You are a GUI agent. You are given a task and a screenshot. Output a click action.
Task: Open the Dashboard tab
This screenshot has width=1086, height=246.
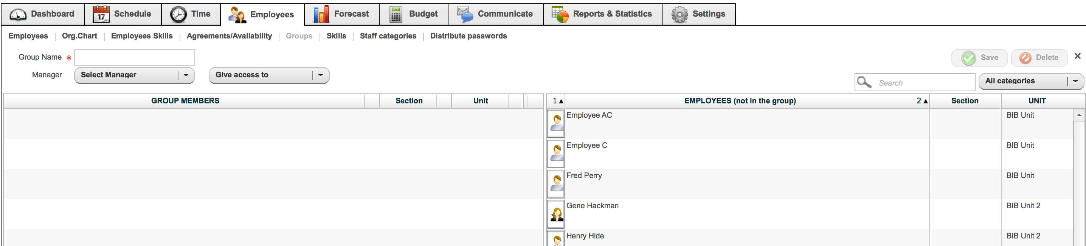click(43, 14)
